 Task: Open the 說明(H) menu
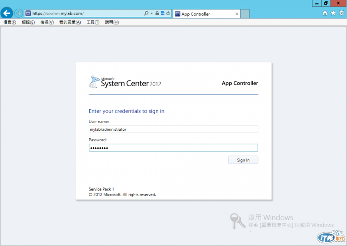[x=112, y=23]
